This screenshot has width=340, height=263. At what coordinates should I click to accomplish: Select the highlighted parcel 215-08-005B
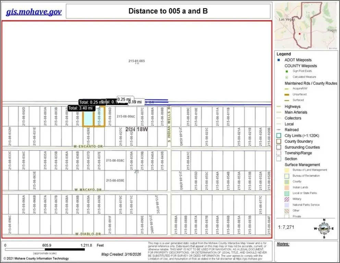click(99, 117)
